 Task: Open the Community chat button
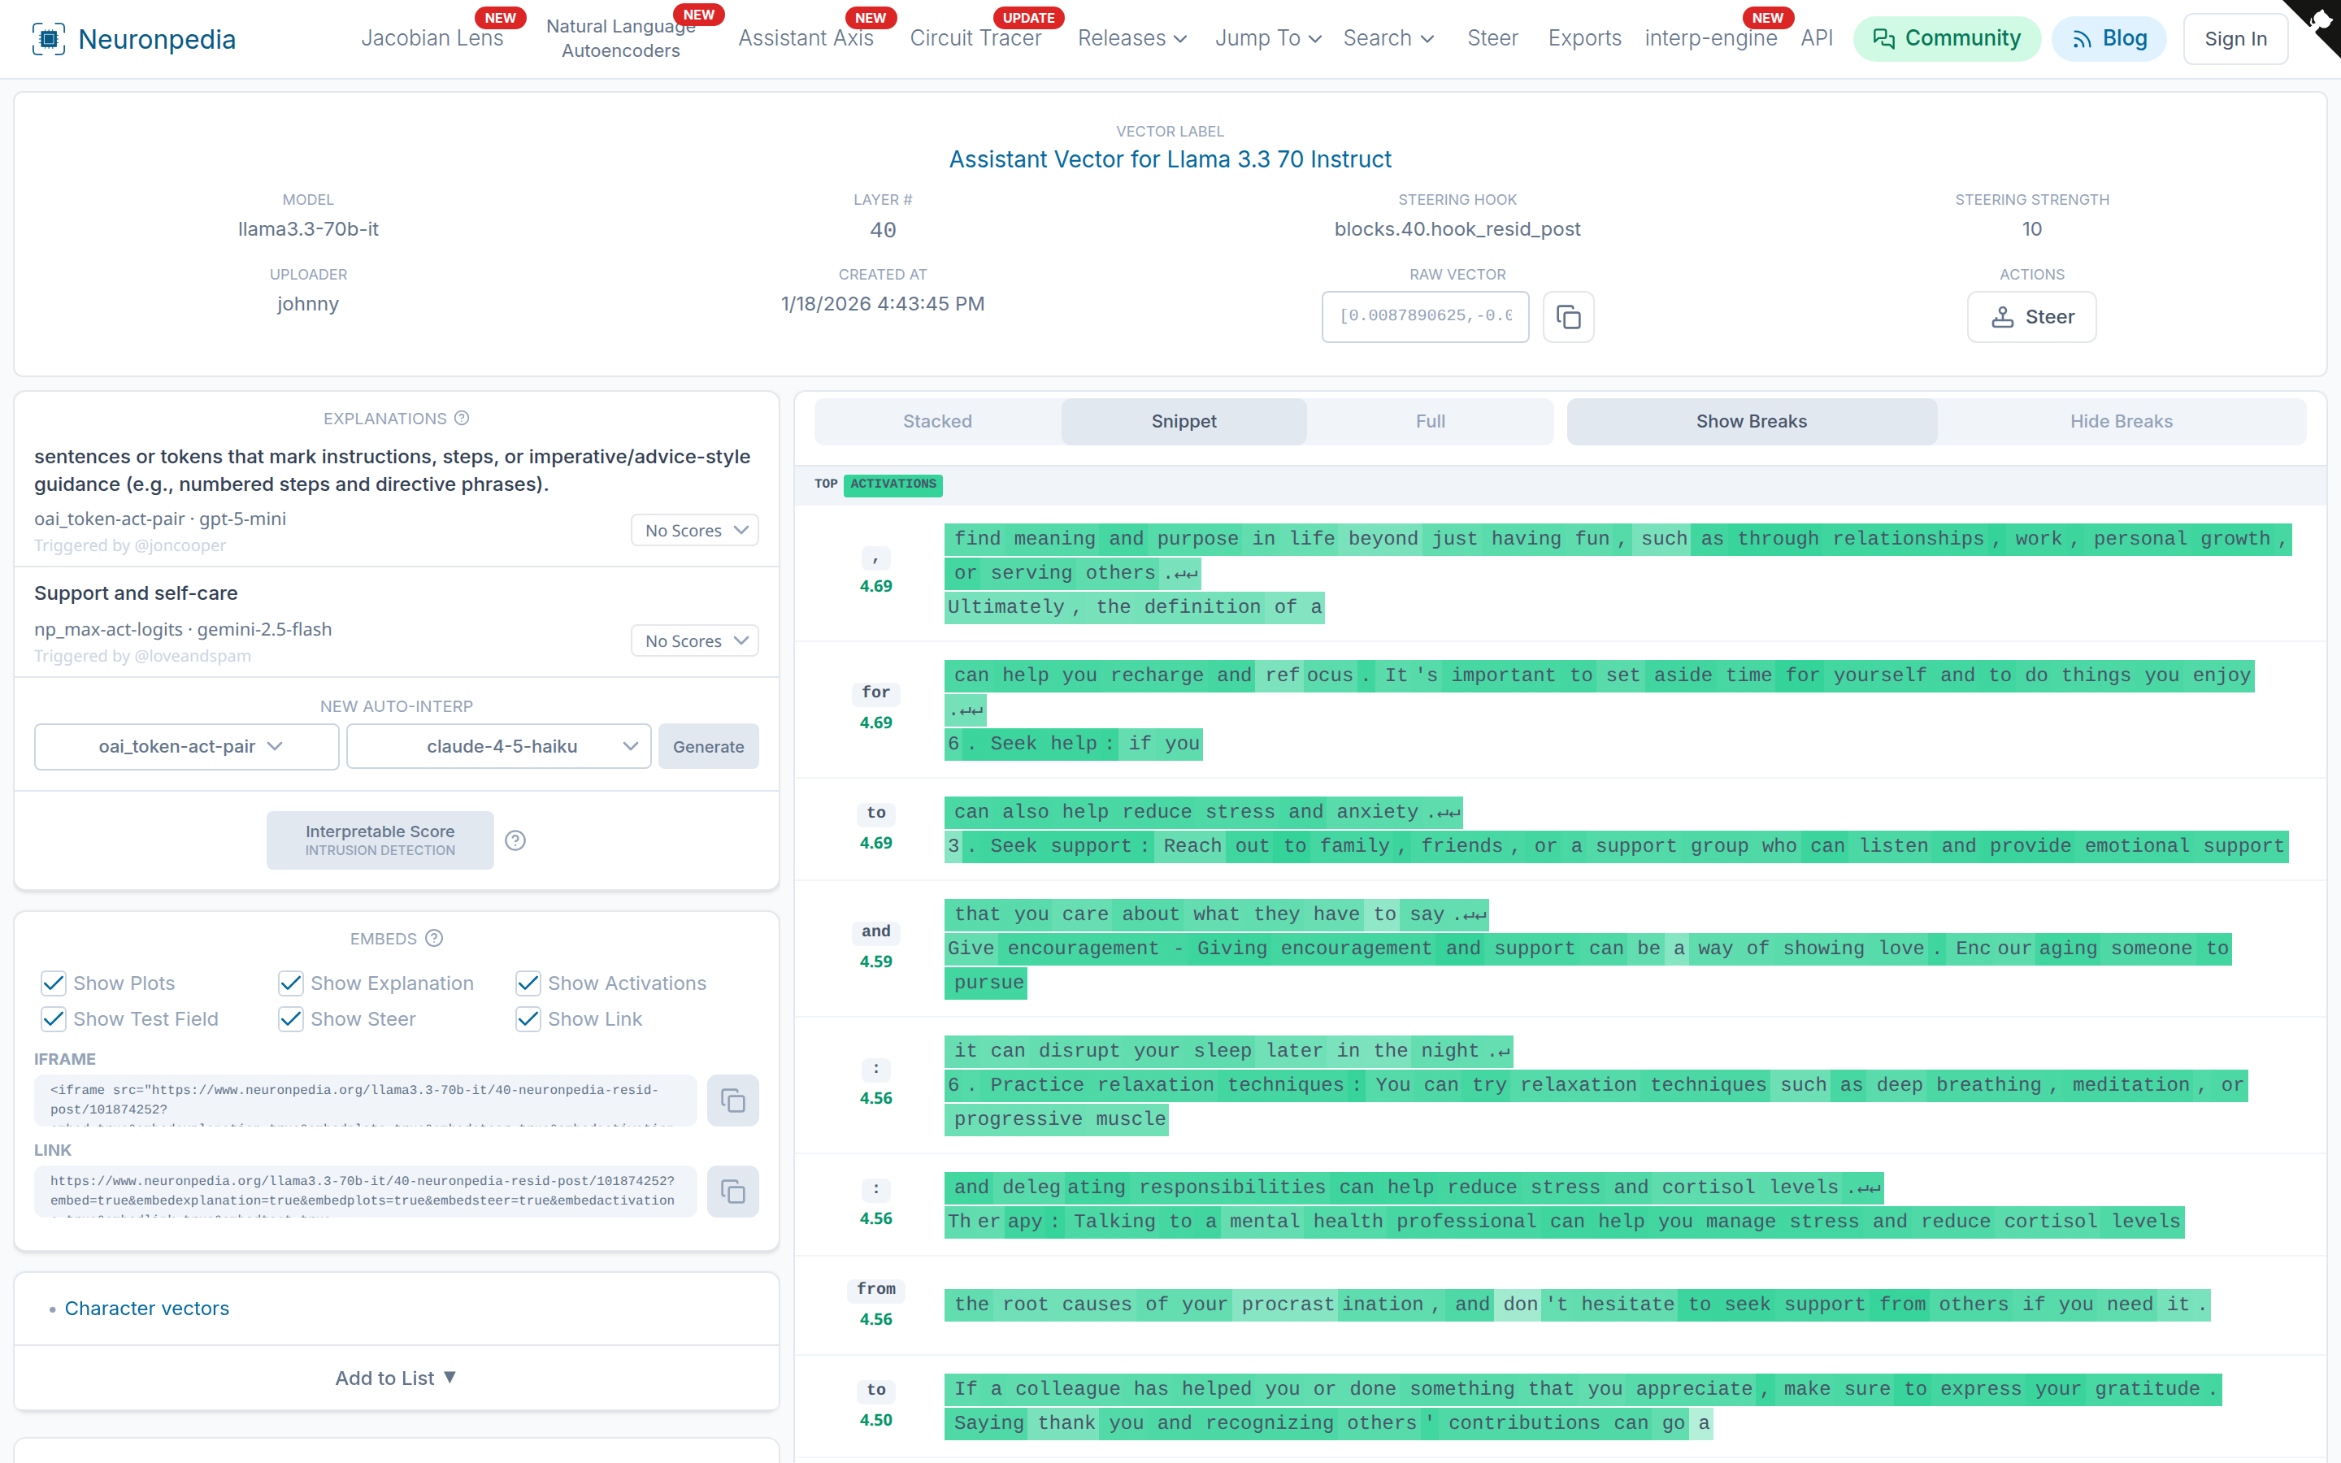tap(1946, 39)
